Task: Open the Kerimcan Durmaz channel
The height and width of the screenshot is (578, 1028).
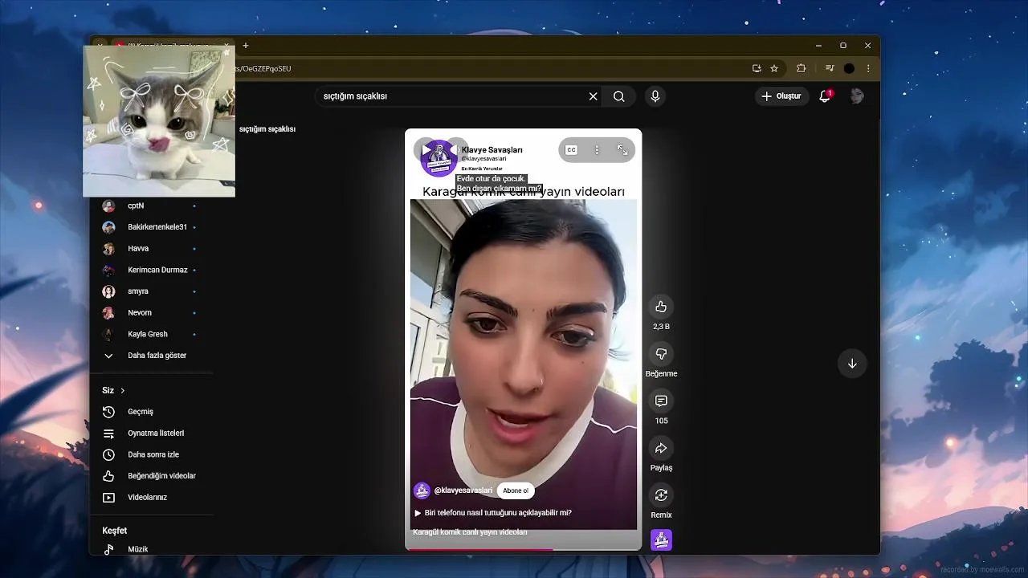Action: point(151,271)
